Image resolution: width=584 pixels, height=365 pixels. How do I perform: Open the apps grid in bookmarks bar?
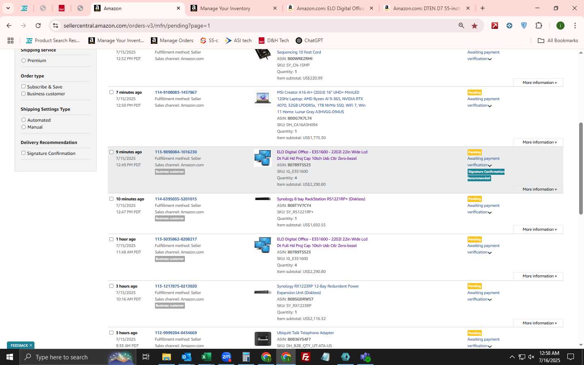point(11,41)
